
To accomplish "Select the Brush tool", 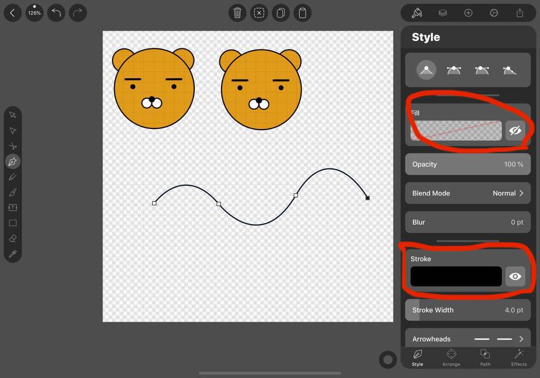I will coord(13,192).
